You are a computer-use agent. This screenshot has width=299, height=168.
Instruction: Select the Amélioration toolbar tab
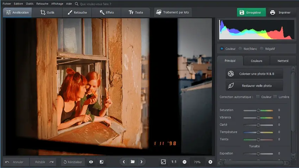17,12
